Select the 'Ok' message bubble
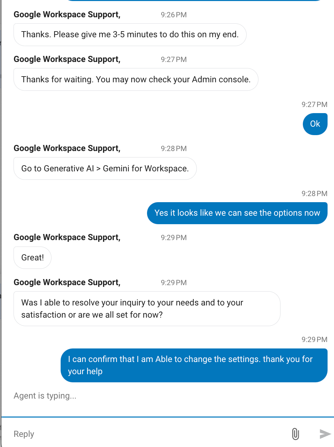The width and height of the screenshot is (334, 447). 315,124
